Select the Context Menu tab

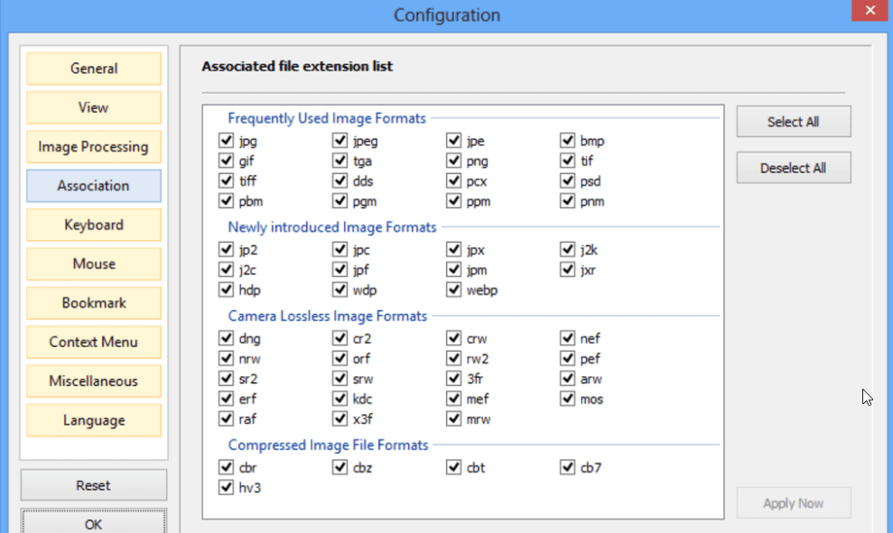94,342
